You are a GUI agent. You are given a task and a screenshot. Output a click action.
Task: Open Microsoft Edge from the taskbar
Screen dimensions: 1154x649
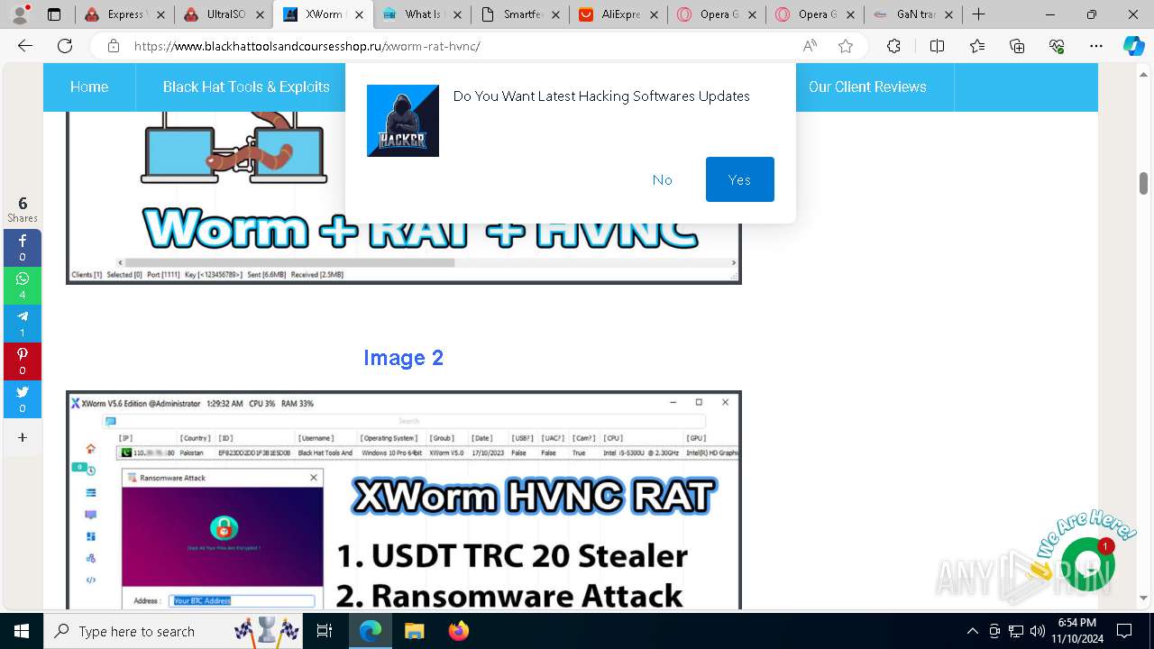[x=371, y=631]
